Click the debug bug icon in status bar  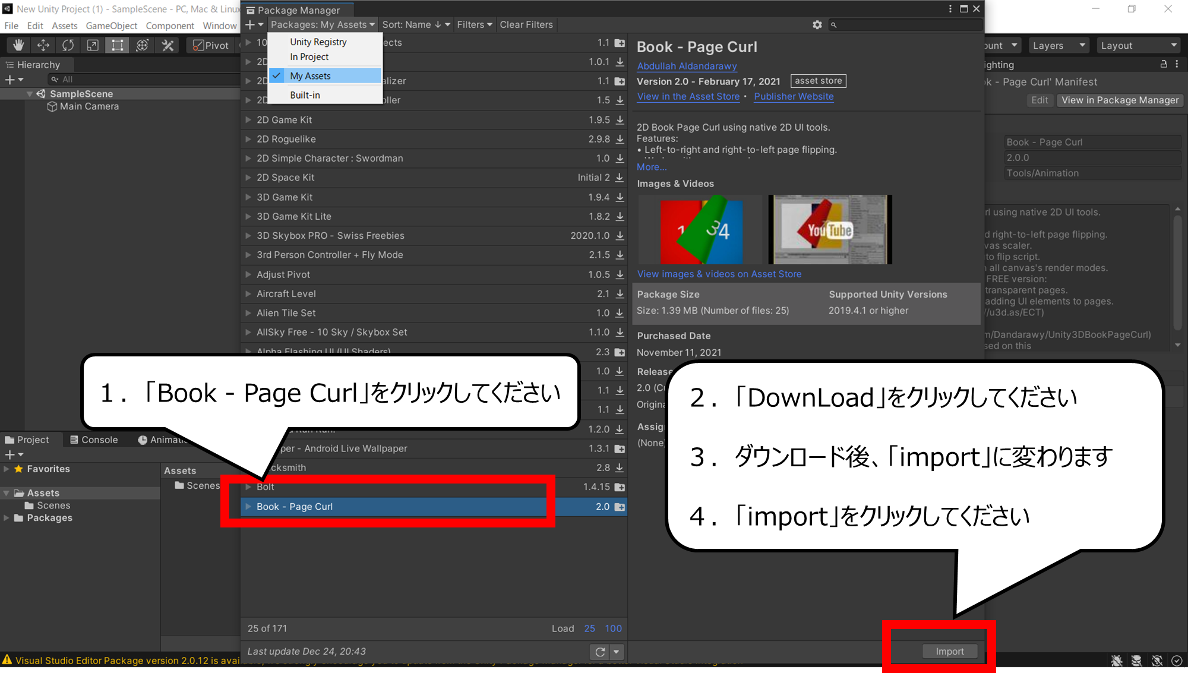coord(1117,661)
